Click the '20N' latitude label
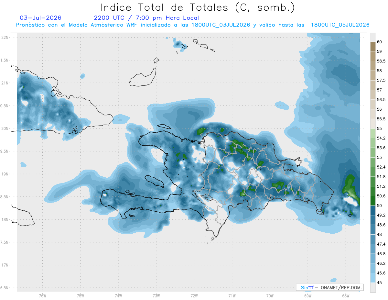Image resolution: width=388 pixels, height=300 pixels. coord(5,128)
